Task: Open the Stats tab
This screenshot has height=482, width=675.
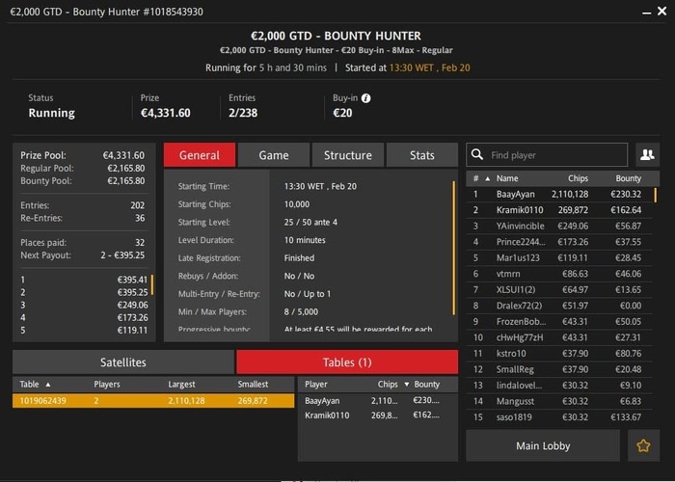Action: (422, 155)
